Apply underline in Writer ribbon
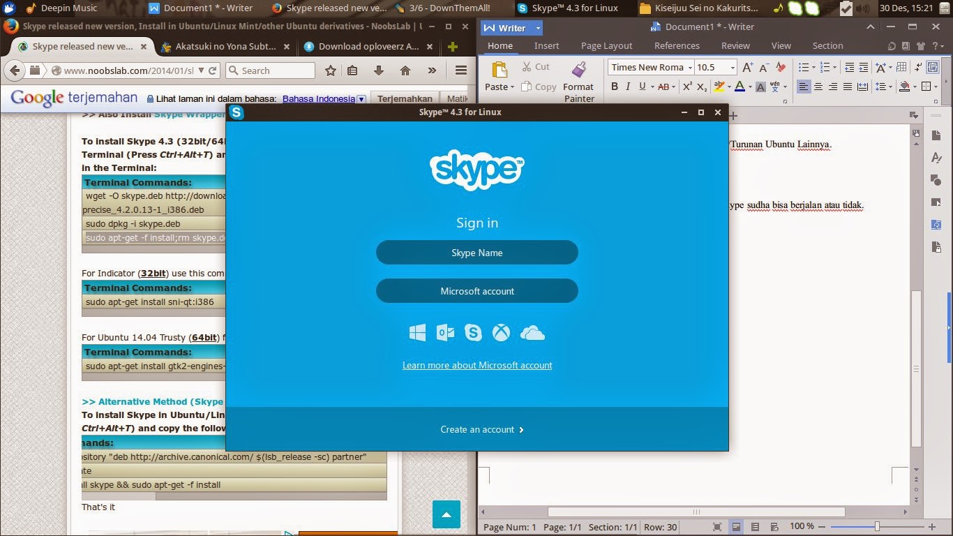 642,87
